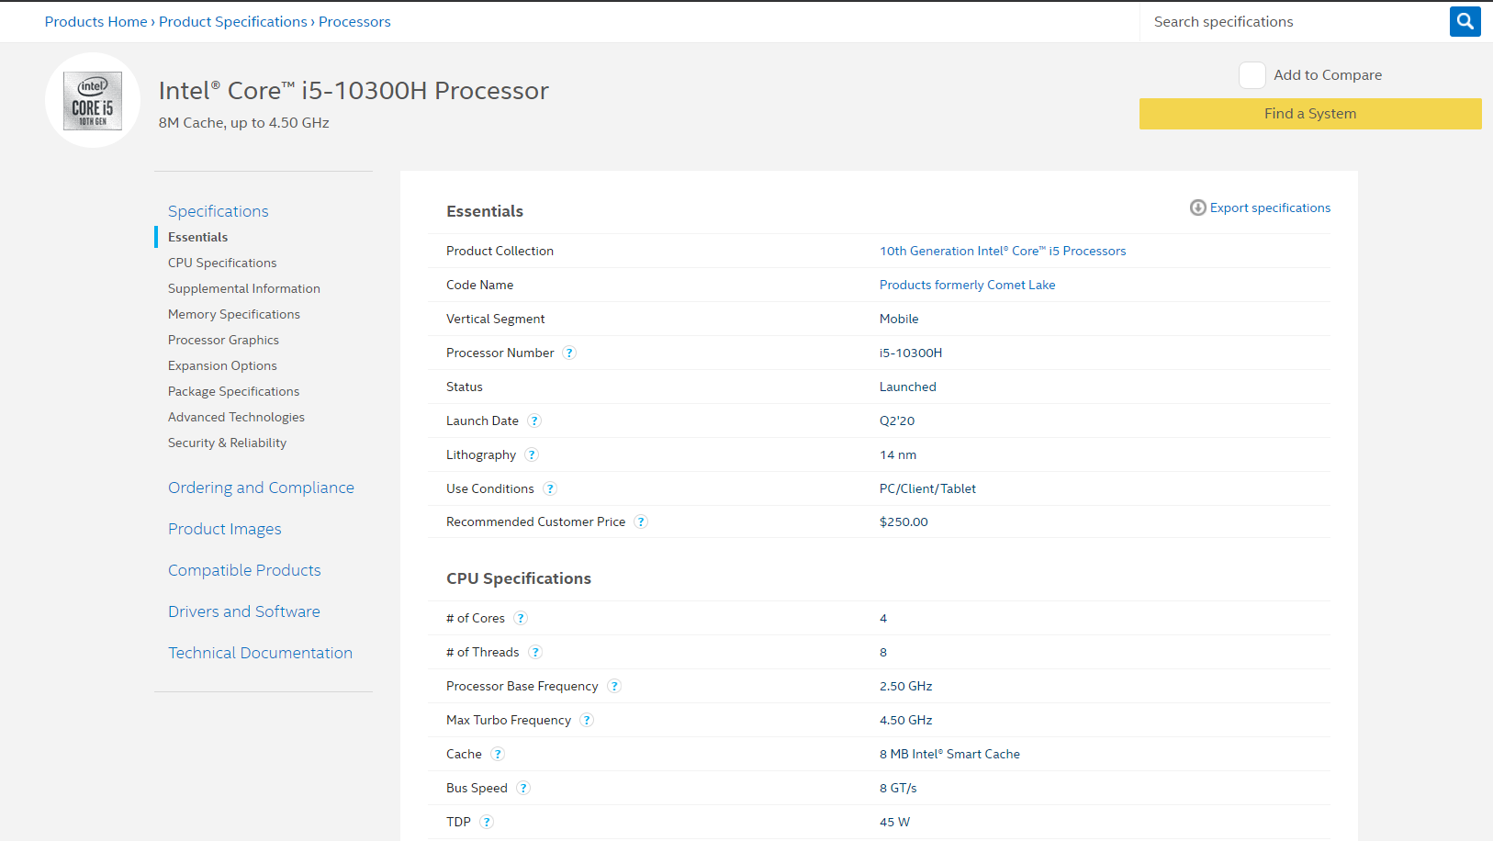Select Security & Reliability in sidebar
1493x841 pixels.
(227, 443)
